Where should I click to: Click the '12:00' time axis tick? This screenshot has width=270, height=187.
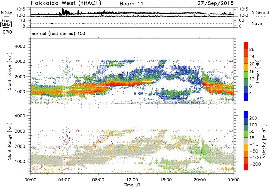click(132, 180)
